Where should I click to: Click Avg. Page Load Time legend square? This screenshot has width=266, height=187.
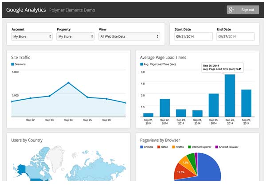[x=141, y=64]
